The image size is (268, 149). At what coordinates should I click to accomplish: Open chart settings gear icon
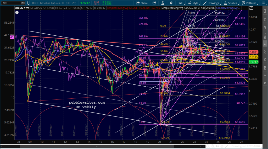tap(171, 3)
